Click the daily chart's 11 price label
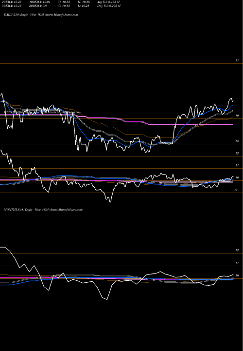The image size is (243, 351). (x=237, y=60)
